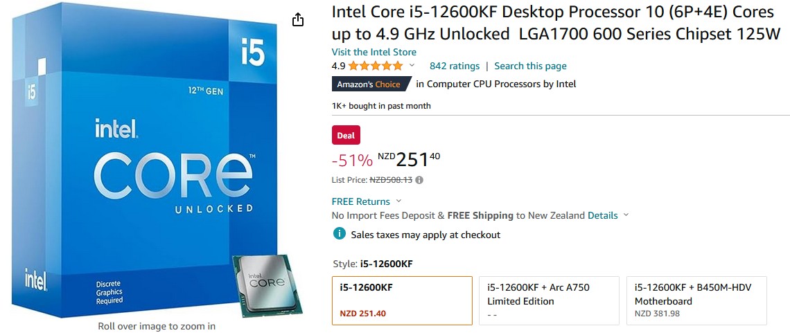
Task: Click the info icon beside List Price
Action: click(419, 180)
